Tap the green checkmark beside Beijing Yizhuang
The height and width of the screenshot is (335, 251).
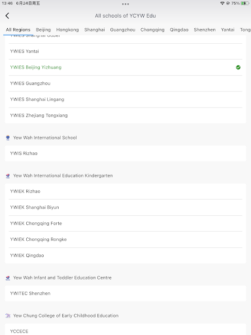tap(238, 67)
